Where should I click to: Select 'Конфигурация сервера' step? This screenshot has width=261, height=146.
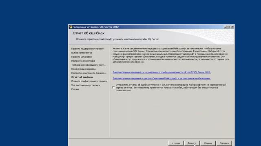point(83,69)
